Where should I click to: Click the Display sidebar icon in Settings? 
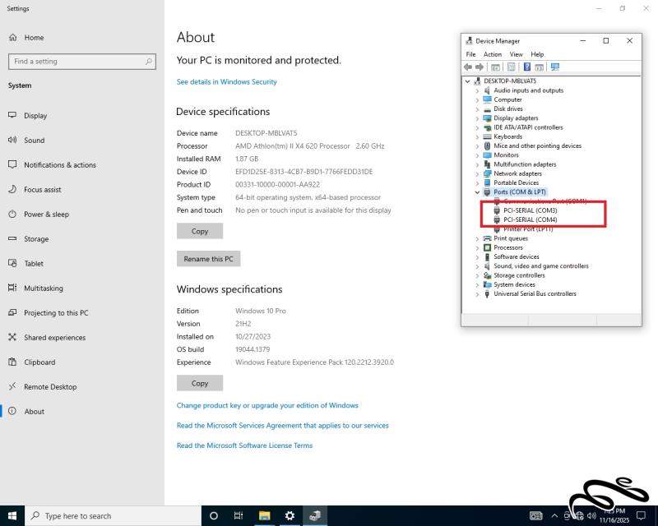(12, 116)
